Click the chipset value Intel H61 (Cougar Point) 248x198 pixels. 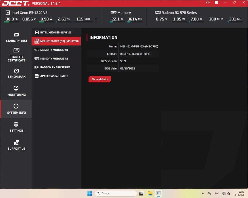[135, 54]
